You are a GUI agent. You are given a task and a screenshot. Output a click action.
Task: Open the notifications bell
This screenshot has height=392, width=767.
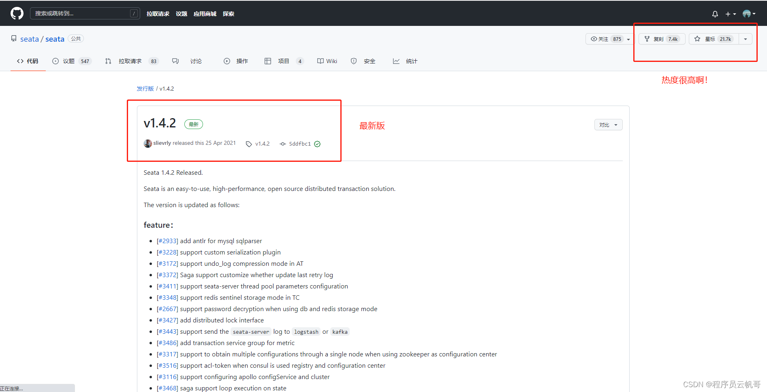pyautogui.click(x=715, y=14)
